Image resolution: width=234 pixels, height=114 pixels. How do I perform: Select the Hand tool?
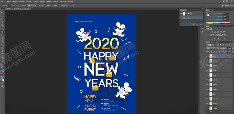point(2,70)
